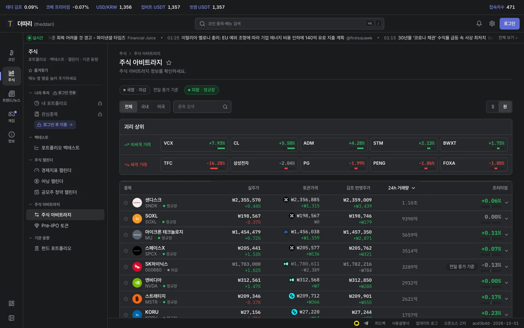The width and height of the screenshot is (524, 328).
Task: Switch price currency to 원
Action: [505, 107]
